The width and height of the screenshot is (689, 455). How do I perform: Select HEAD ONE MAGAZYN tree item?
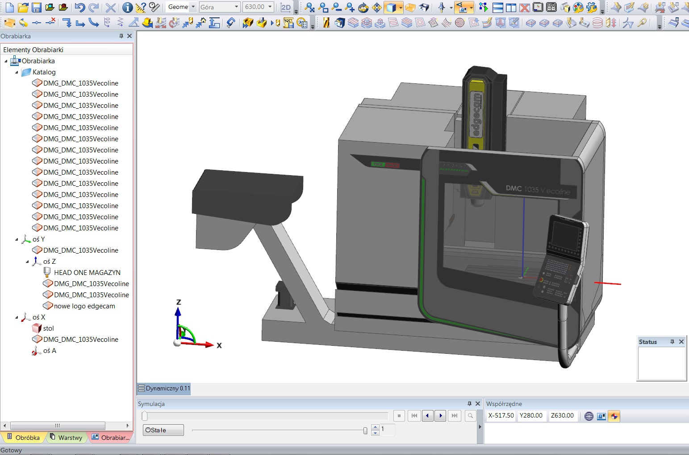87,273
